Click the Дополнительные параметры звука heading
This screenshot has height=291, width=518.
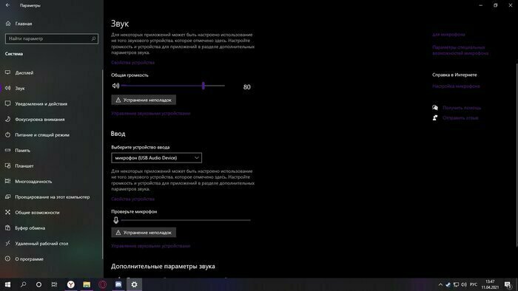[x=163, y=267]
